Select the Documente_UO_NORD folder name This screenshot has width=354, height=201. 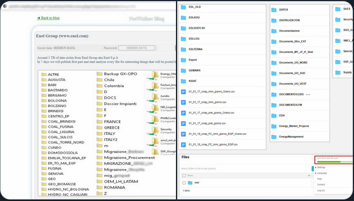point(293,63)
